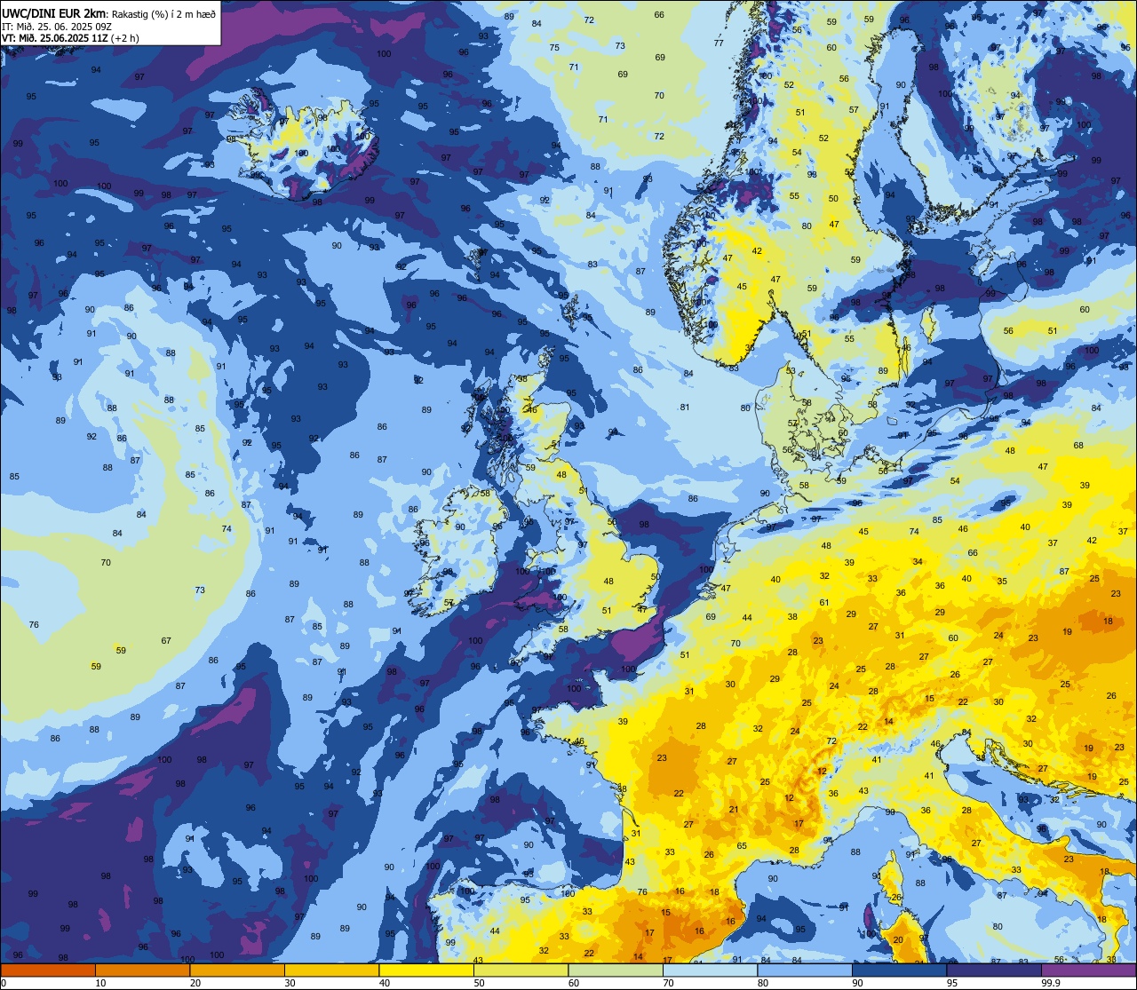This screenshot has width=1137, height=990.
Task: Click the "Rakastig (%) í 2 m hæð" label
Action: tap(163, 13)
